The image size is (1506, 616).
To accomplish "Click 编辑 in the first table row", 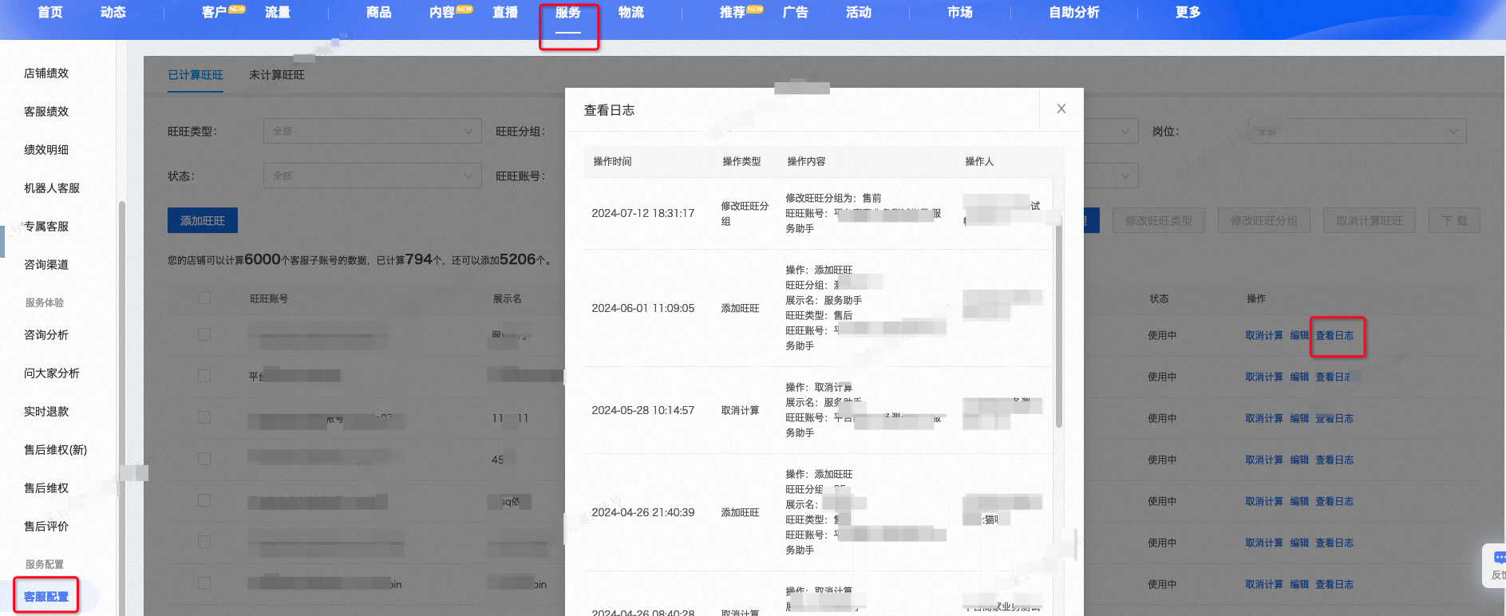I will click(1299, 336).
